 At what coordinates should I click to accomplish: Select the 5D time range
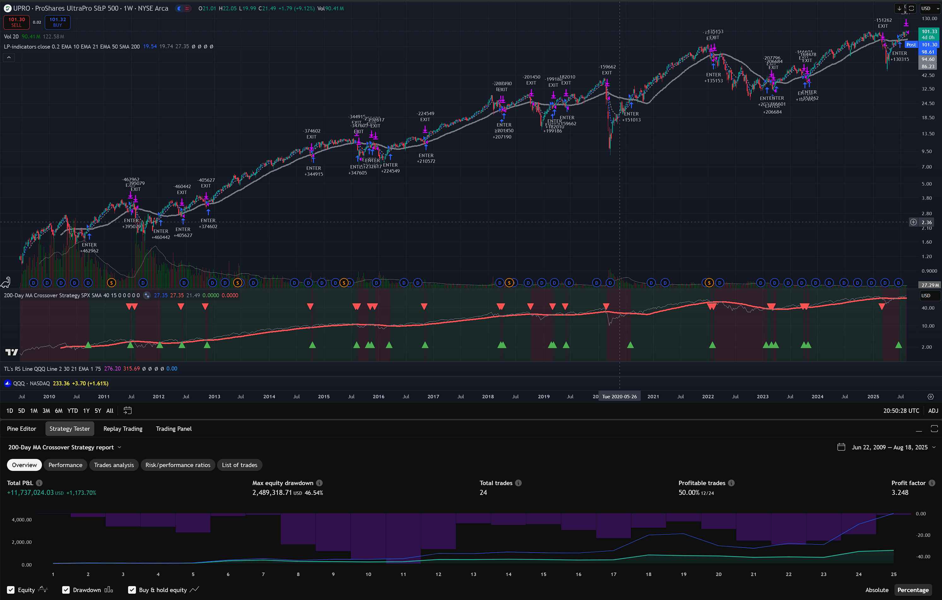click(x=21, y=411)
